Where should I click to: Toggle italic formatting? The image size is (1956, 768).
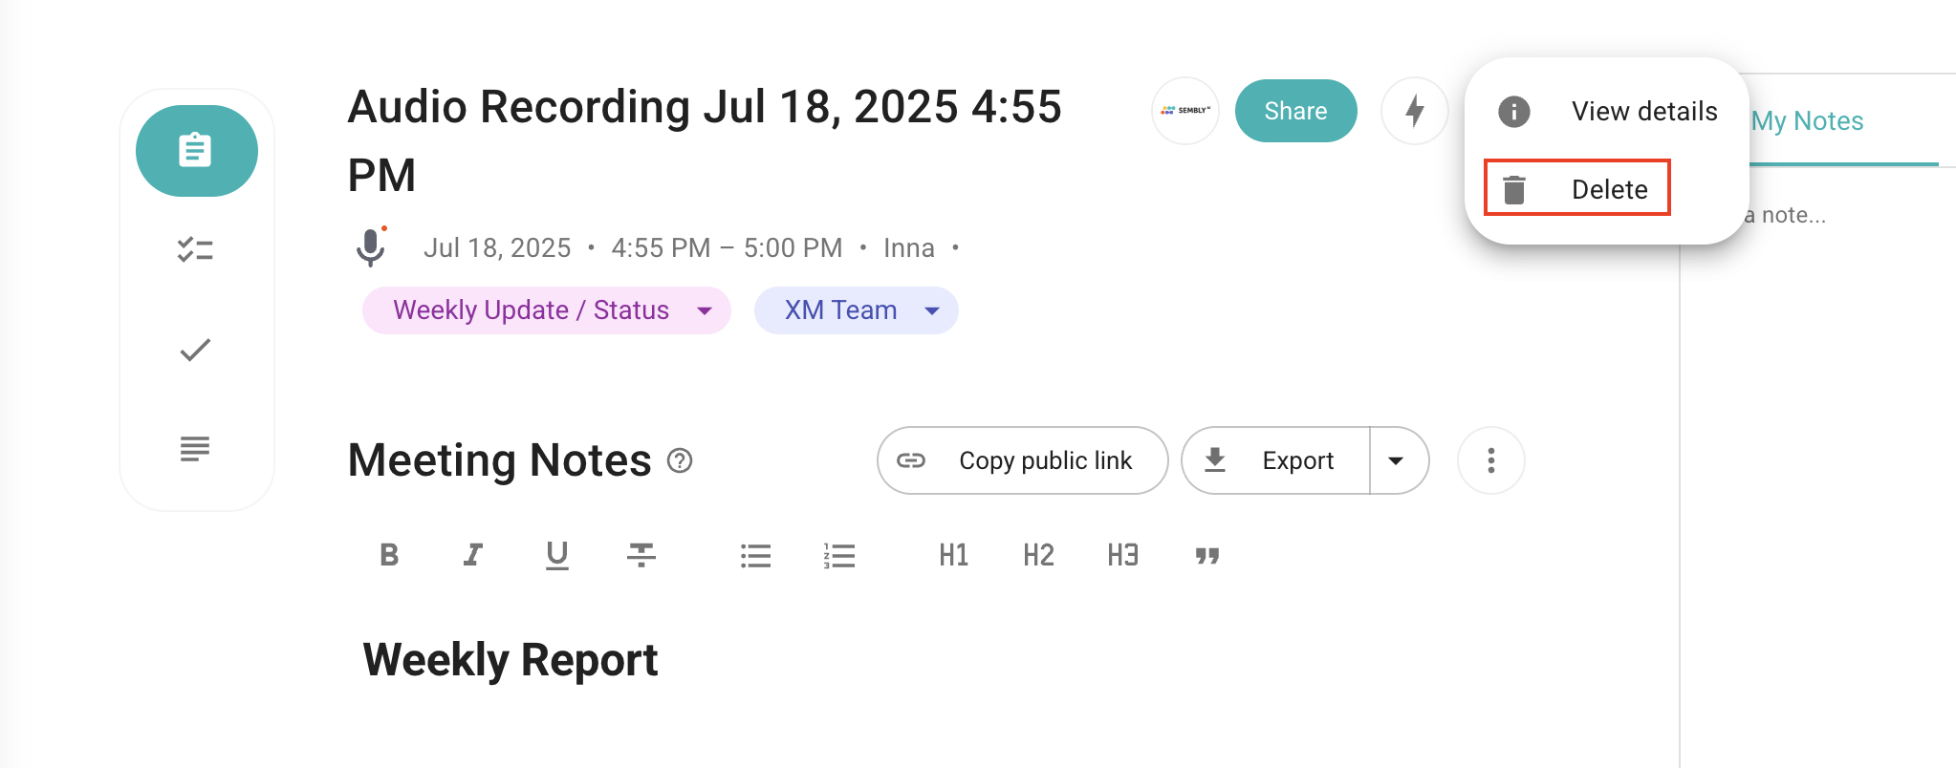473,555
